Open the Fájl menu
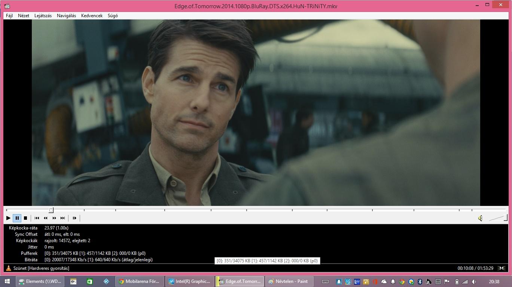Image resolution: width=512 pixels, height=287 pixels. tap(9, 16)
